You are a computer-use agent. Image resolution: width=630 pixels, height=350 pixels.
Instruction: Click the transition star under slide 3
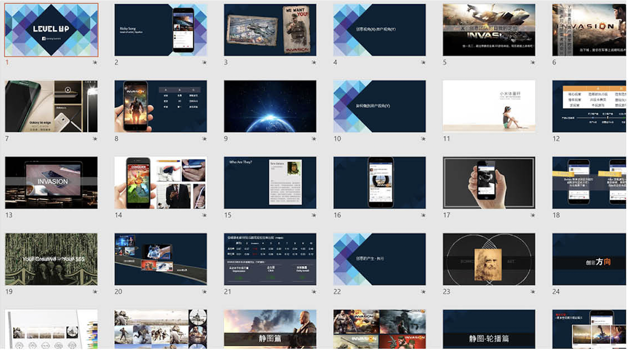coord(314,62)
